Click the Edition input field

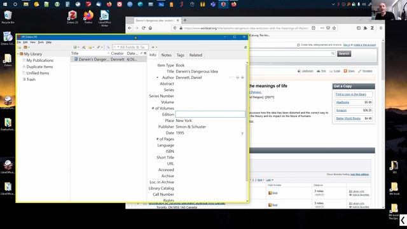pos(210,114)
